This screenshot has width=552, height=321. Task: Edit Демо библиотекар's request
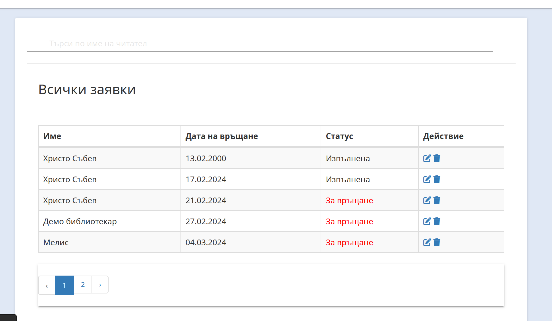click(x=427, y=221)
